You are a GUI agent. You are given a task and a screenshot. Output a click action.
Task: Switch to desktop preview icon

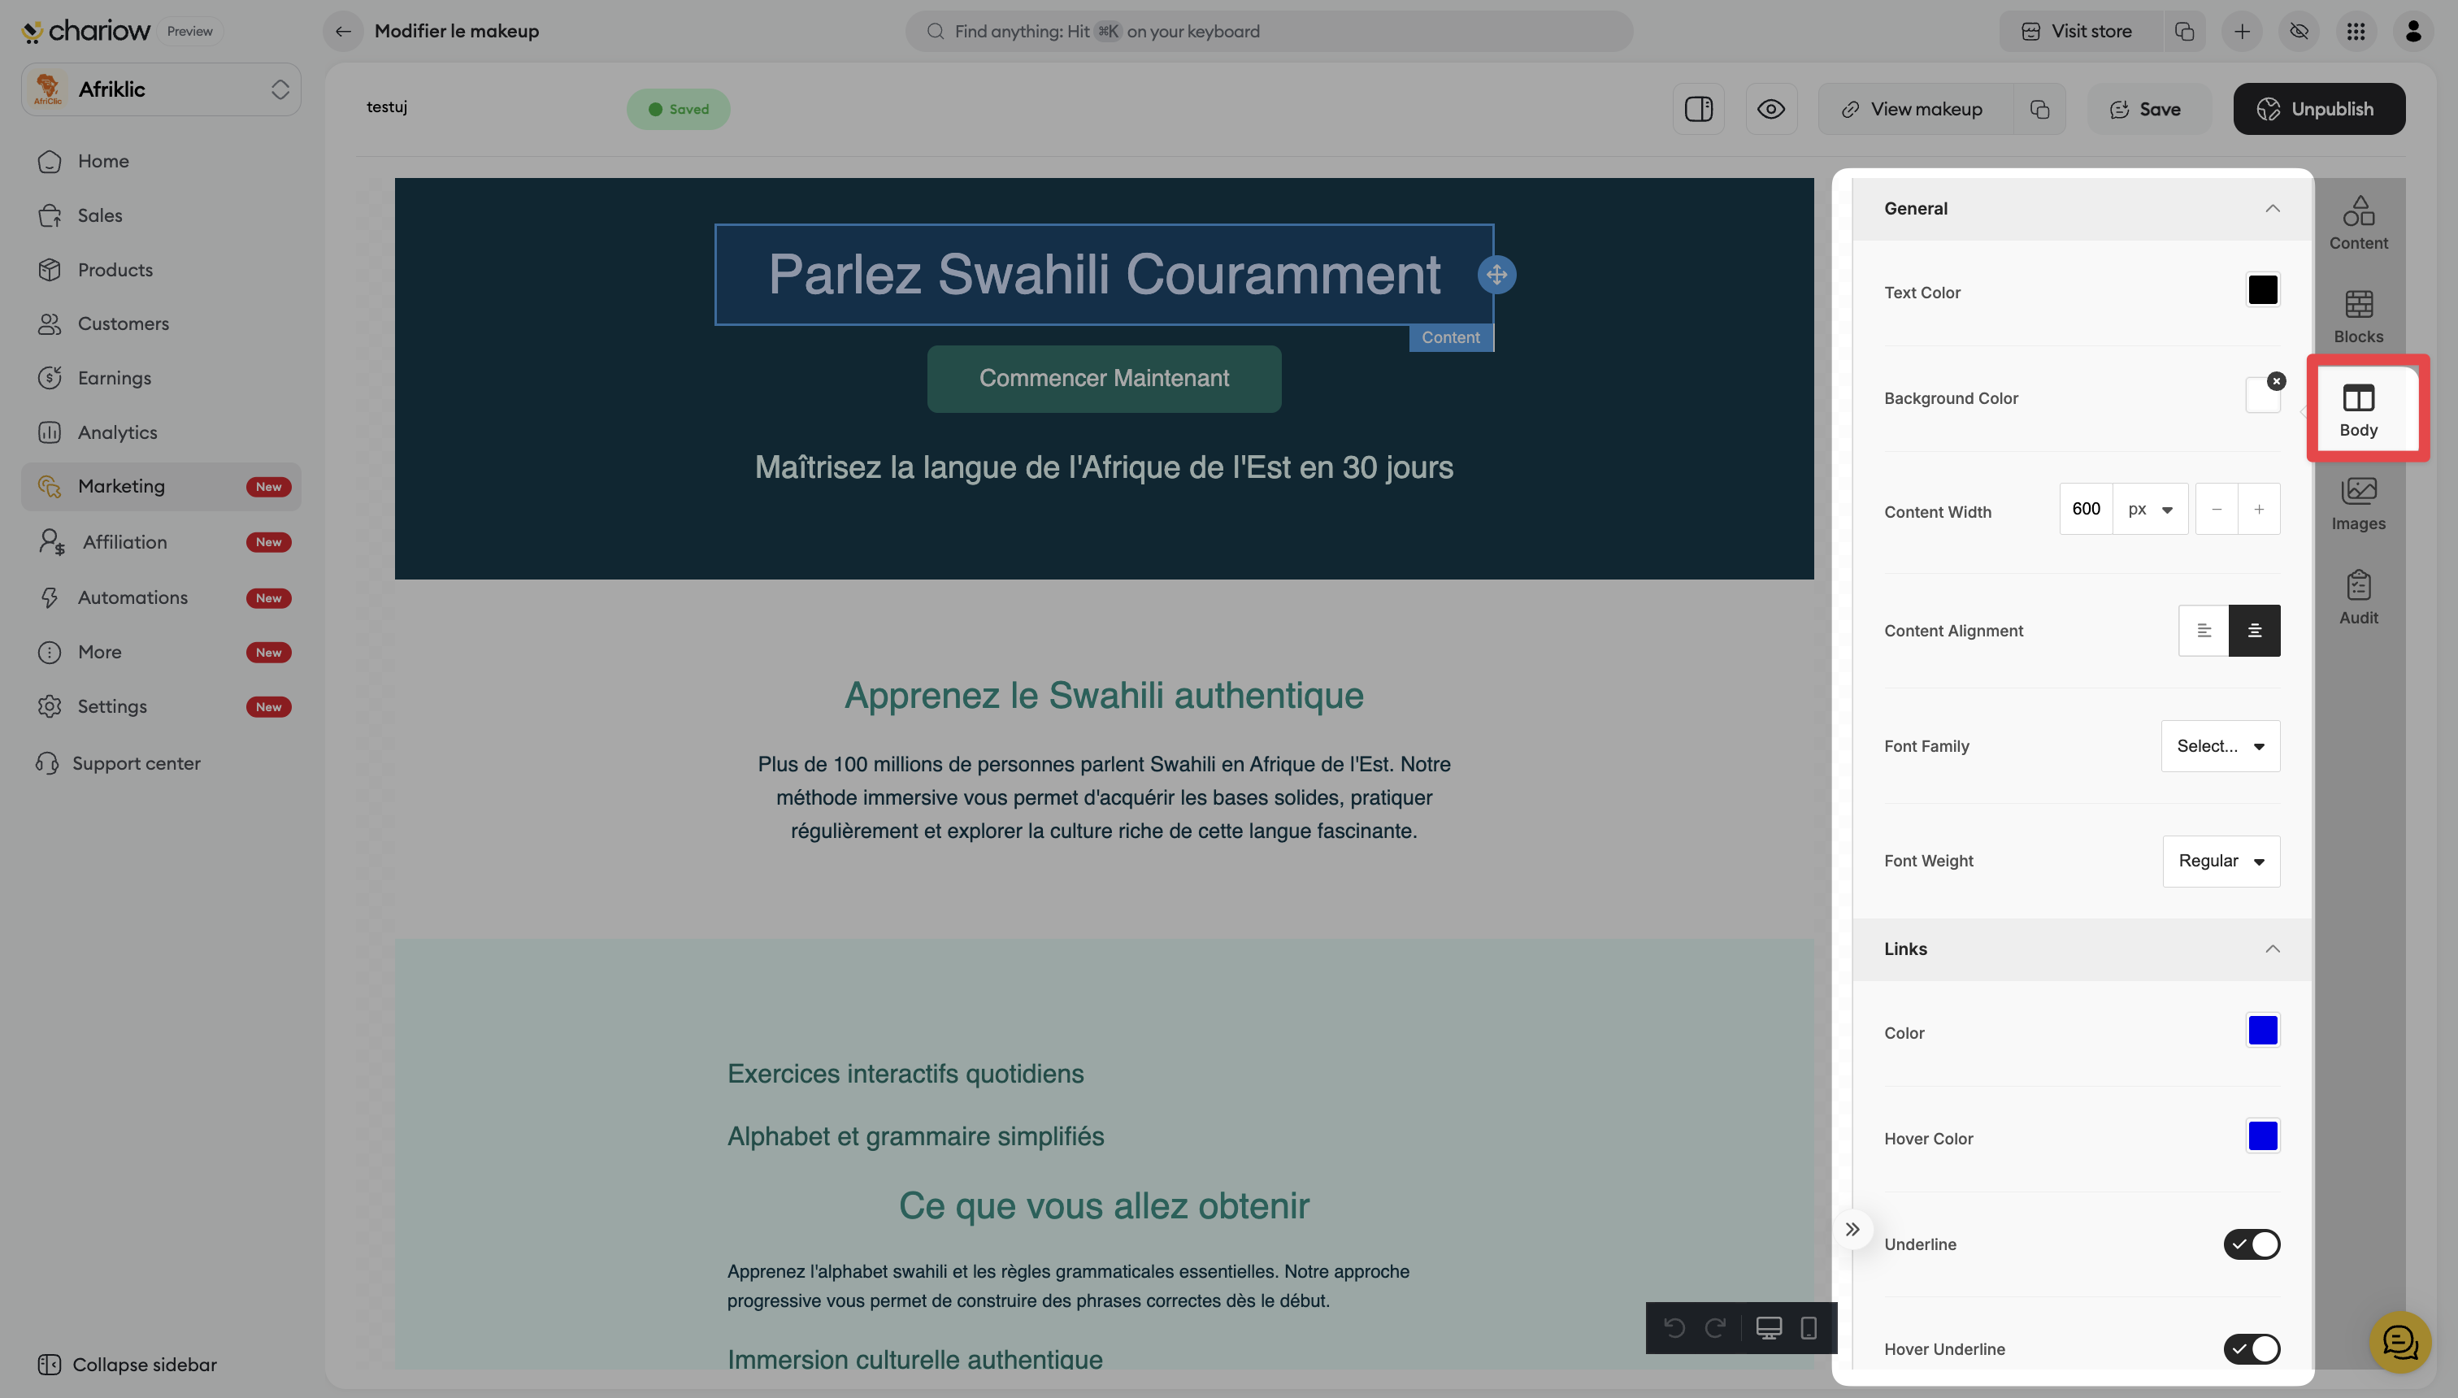(x=1769, y=1328)
